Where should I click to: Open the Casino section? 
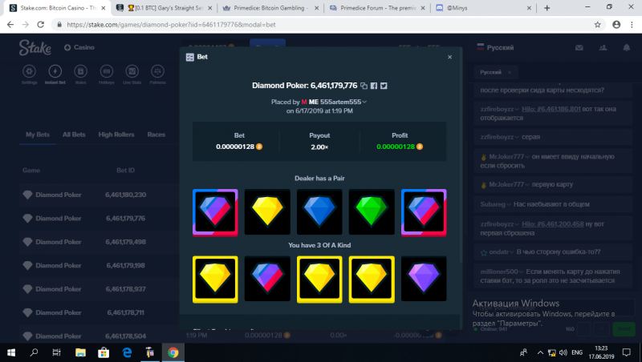(79, 47)
